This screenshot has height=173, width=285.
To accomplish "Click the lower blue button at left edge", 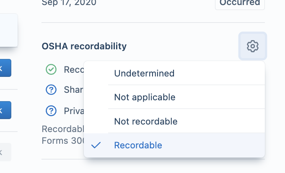I will pos(5,110).
